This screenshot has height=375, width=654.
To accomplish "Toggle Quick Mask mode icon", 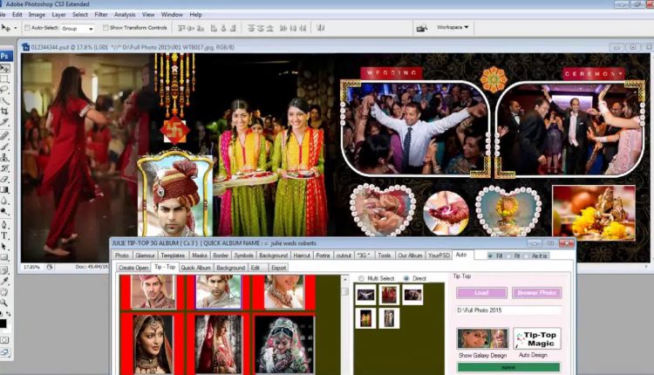I will (4, 340).
